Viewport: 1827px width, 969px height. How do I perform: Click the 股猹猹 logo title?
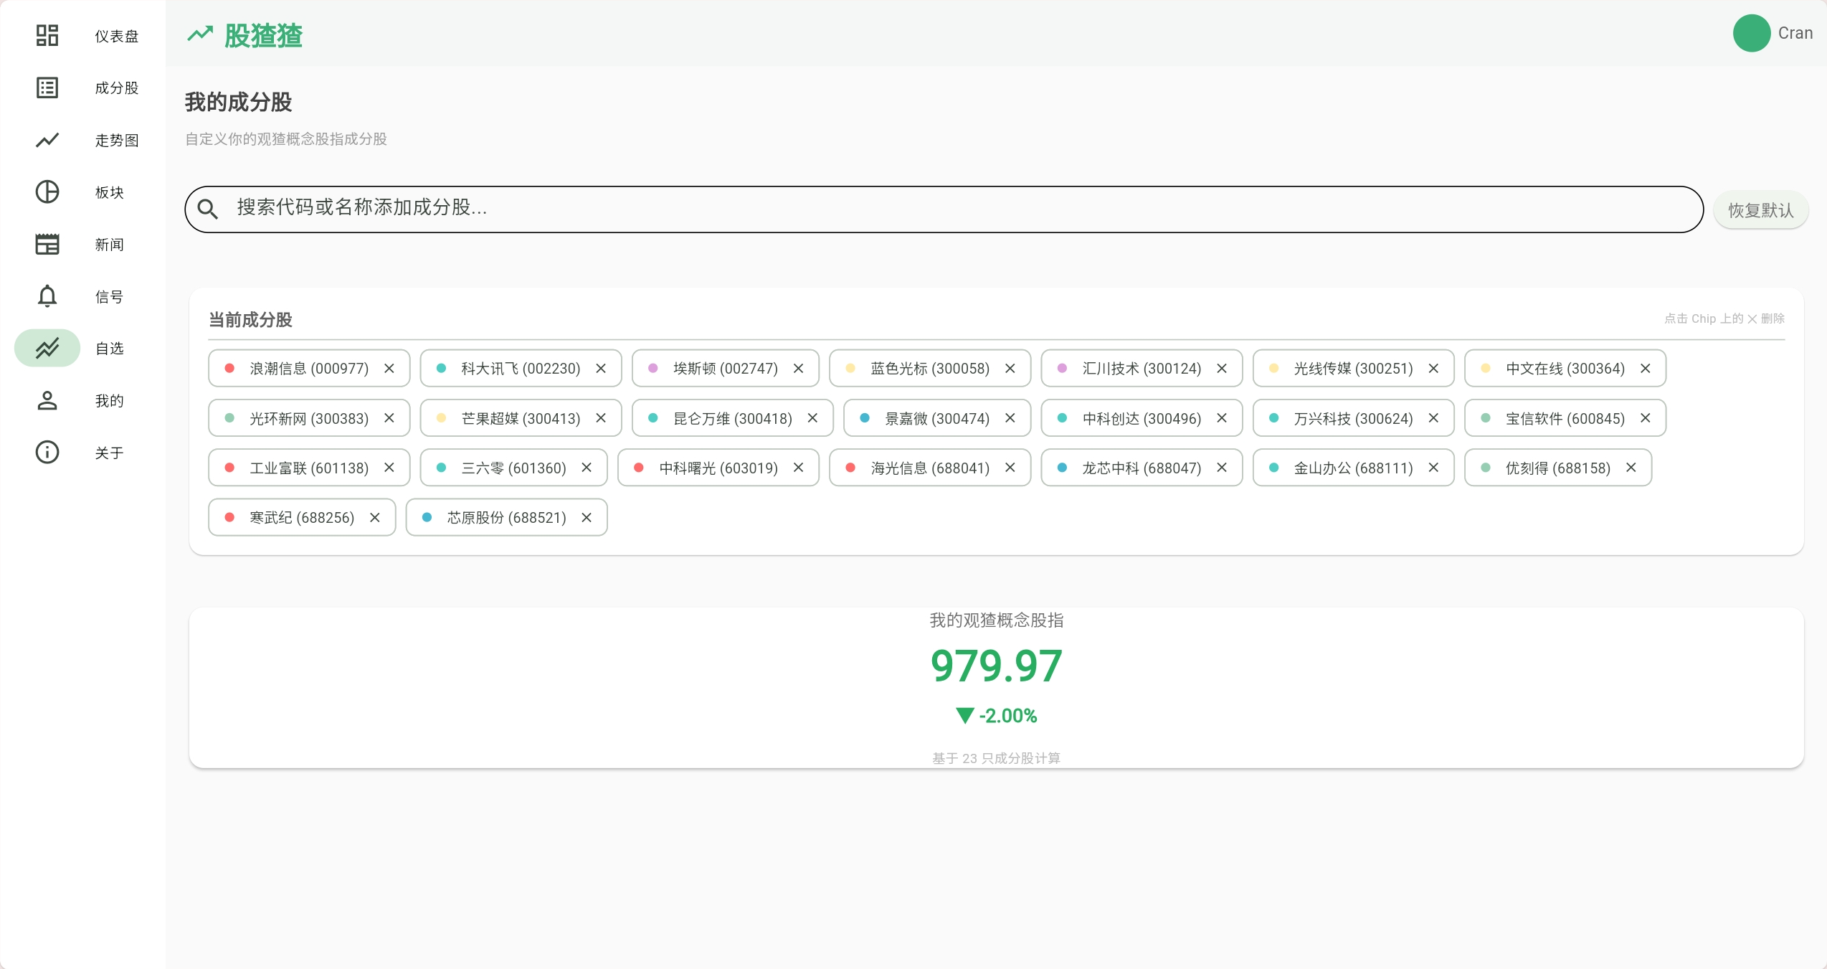click(x=263, y=35)
